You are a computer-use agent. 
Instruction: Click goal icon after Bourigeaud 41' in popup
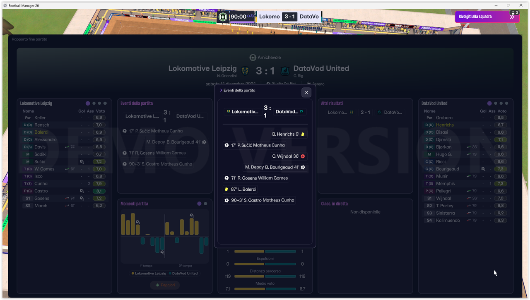[x=303, y=167]
